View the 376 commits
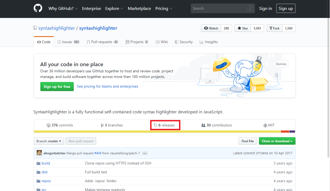 [60, 125]
